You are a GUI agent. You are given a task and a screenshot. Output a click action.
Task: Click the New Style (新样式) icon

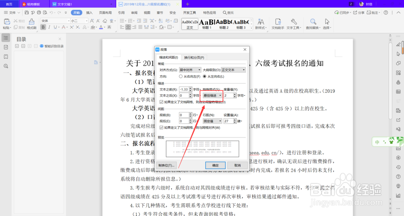click(261, 24)
